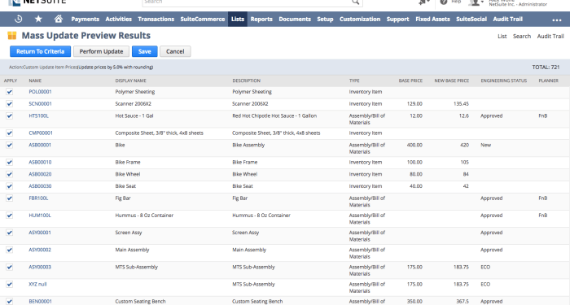Click Perform Update button

coord(101,51)
